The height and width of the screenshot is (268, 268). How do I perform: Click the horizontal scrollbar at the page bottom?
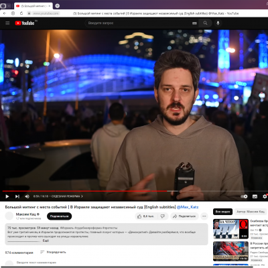pyautogui.click(x=134, y=267)
